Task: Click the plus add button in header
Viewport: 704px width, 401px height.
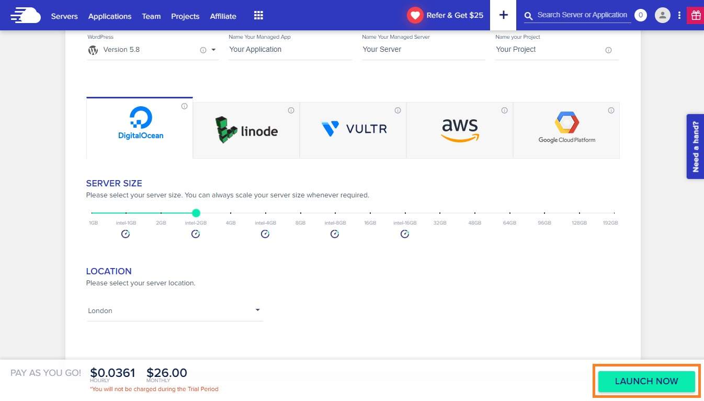Action: (x=503, y=15)
